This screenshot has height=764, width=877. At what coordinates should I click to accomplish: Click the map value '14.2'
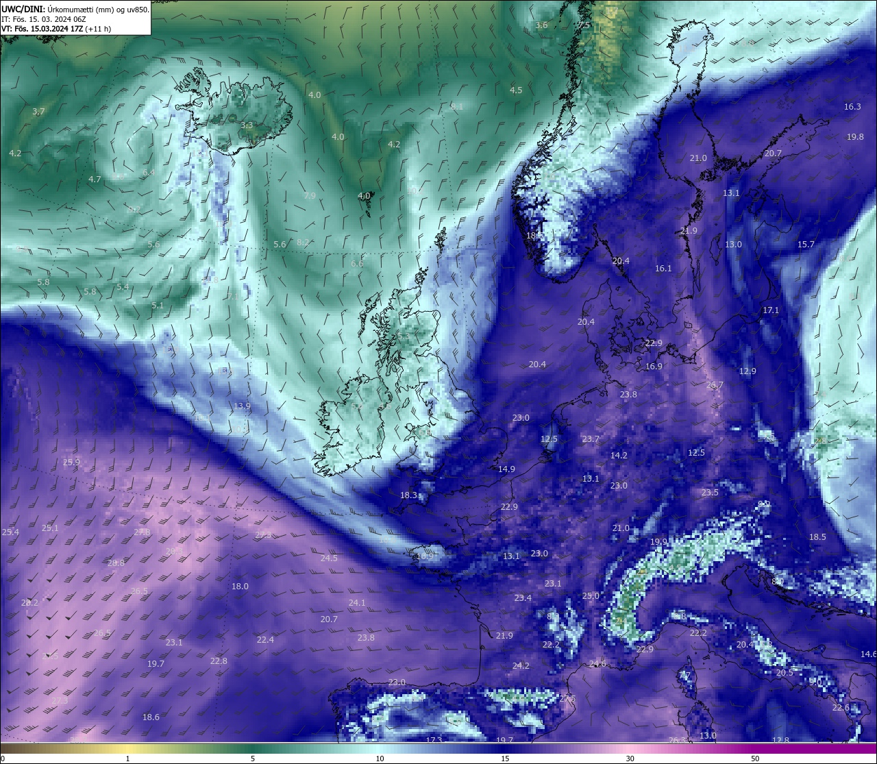point(619,456)
